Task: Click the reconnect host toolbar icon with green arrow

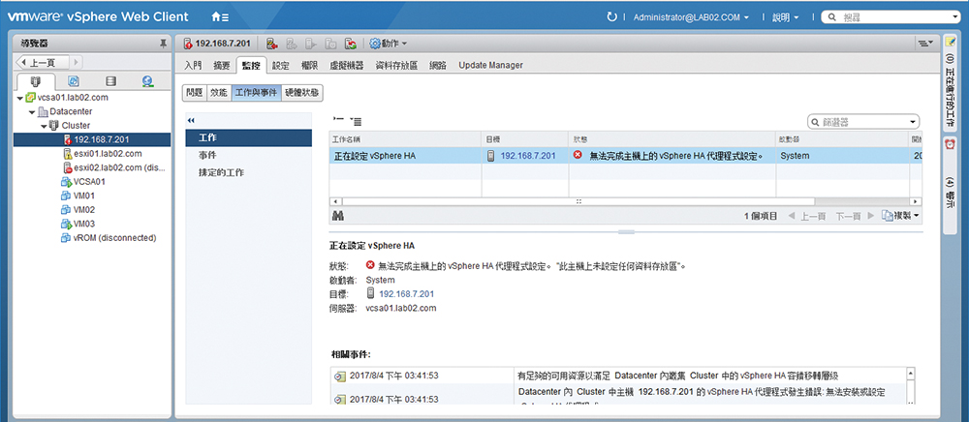Action: (351, 44)
